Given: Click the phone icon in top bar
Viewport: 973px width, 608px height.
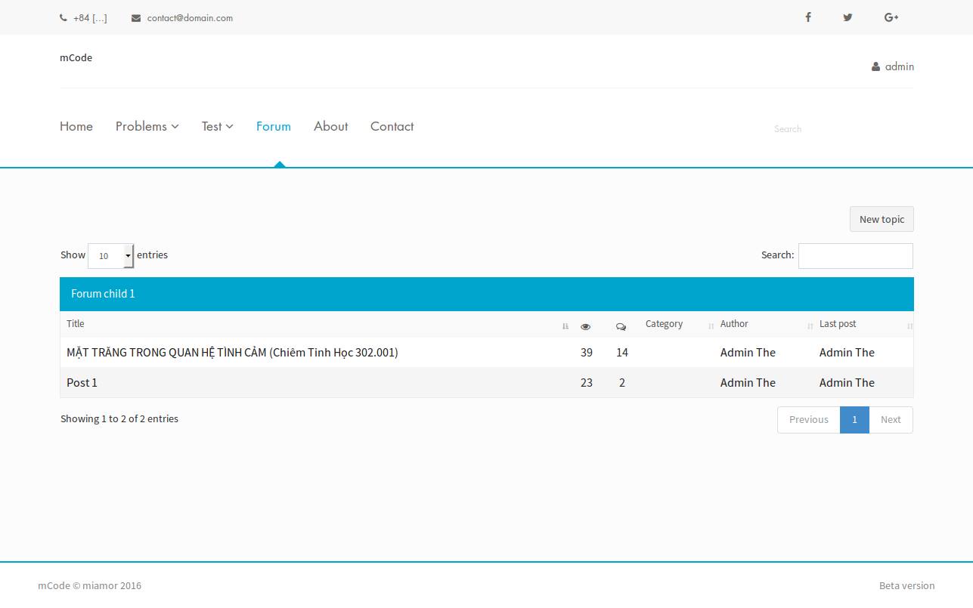Looking at the screenshot, I should (x=63, y=18).
